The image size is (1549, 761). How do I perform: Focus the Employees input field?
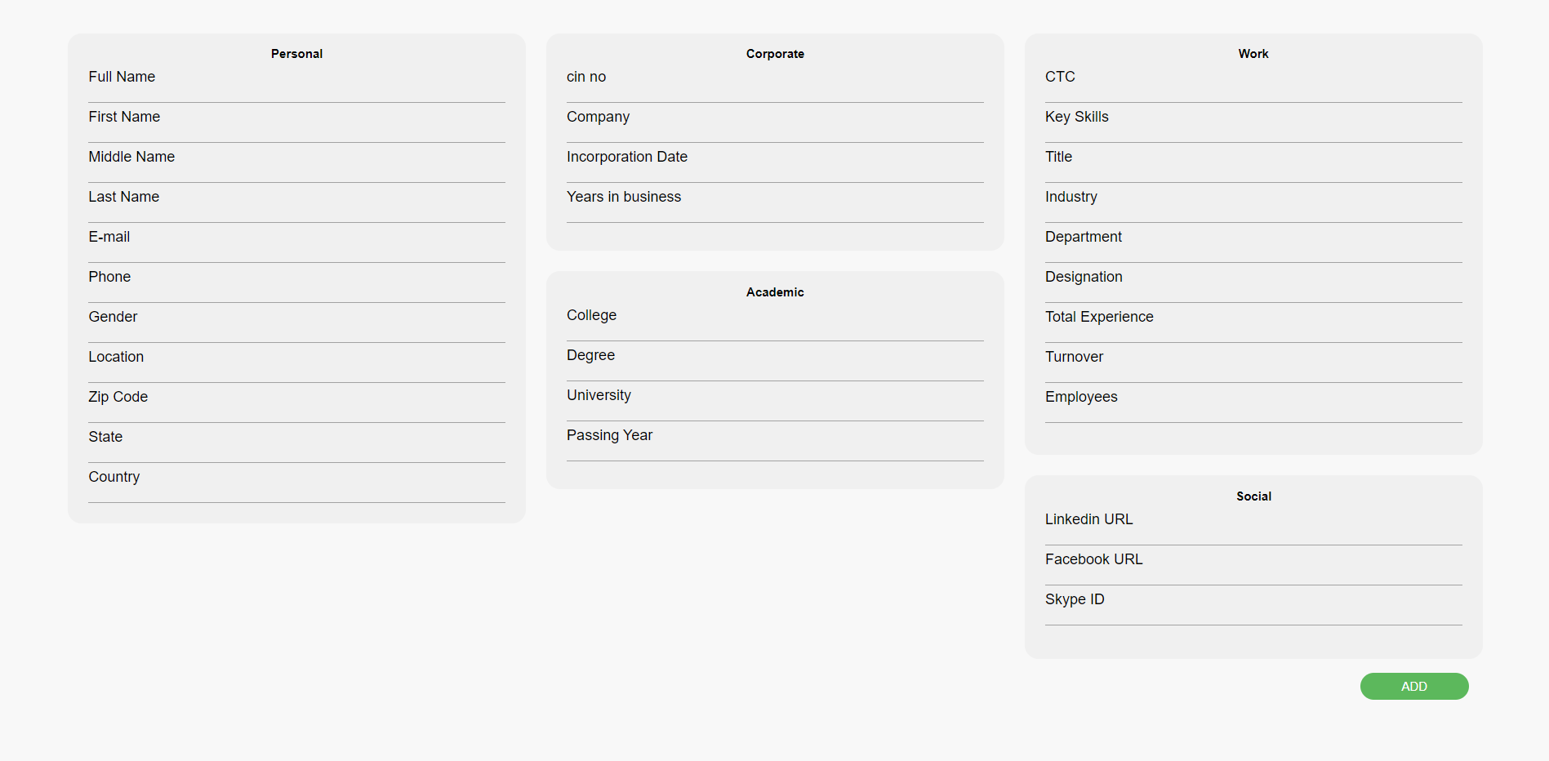pyautogui.click(x=1253, y=403)
